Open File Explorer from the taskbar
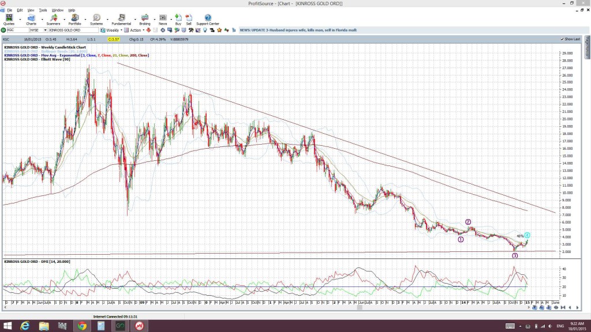Screen dimensions: 591x332 [44, 326]
